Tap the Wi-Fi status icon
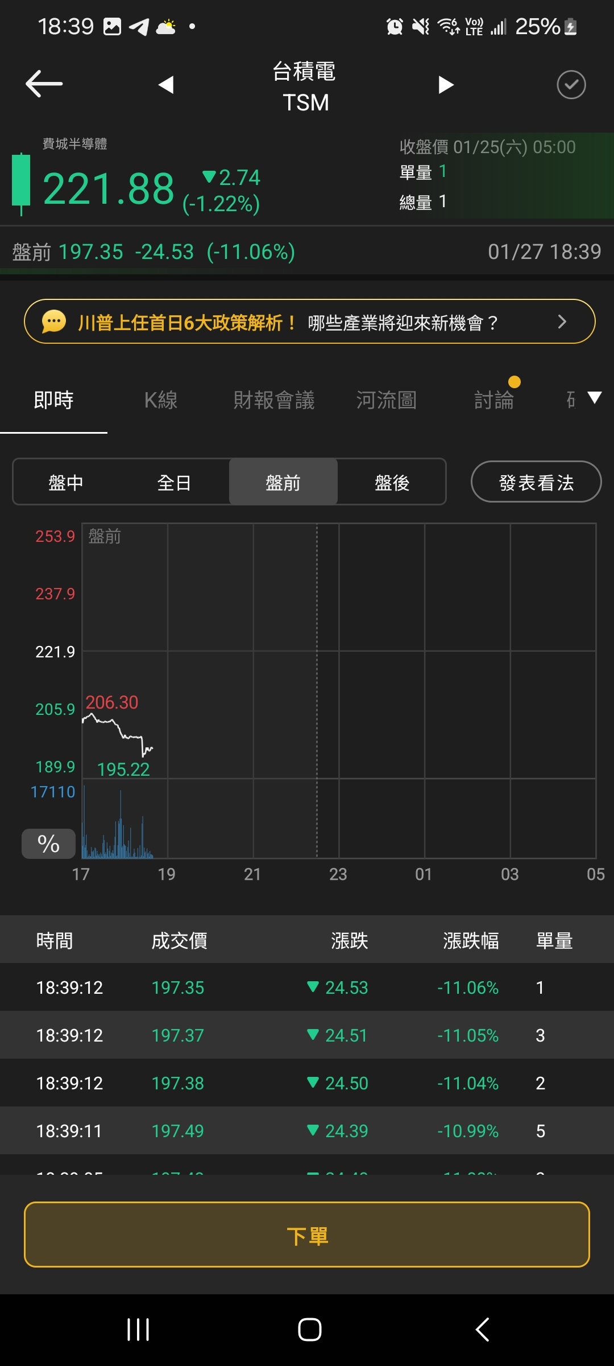 pos(448,26)
